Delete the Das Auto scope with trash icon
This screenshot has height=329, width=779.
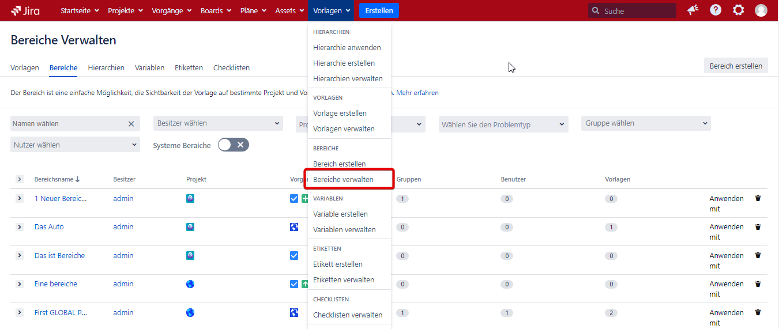pyautogui.click(x=758, y=227)
